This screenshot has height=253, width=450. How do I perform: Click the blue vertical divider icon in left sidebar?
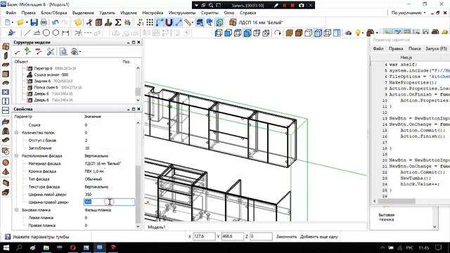point(6,101)
